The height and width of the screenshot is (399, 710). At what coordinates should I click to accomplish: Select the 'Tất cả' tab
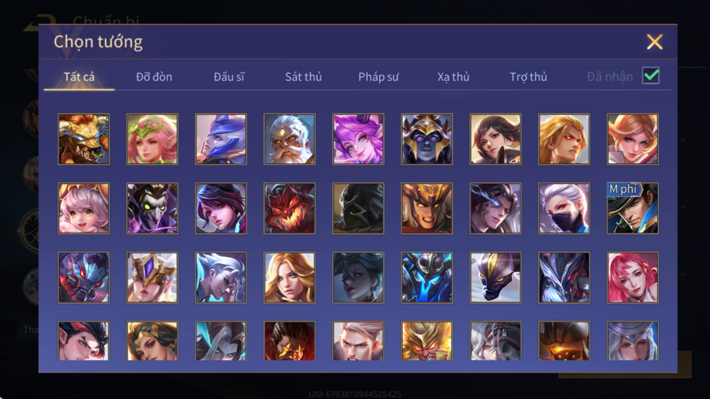point(79,77)
